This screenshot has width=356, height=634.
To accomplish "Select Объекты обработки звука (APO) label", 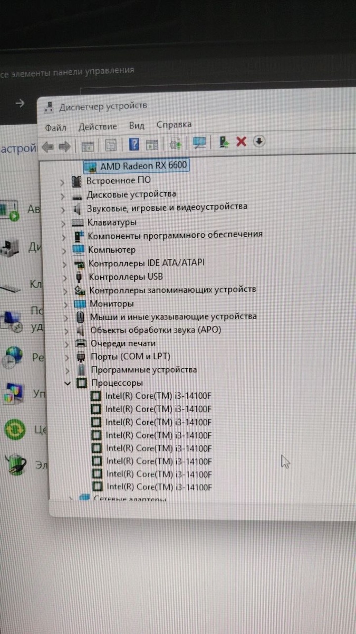I will [x=156, y=330].
